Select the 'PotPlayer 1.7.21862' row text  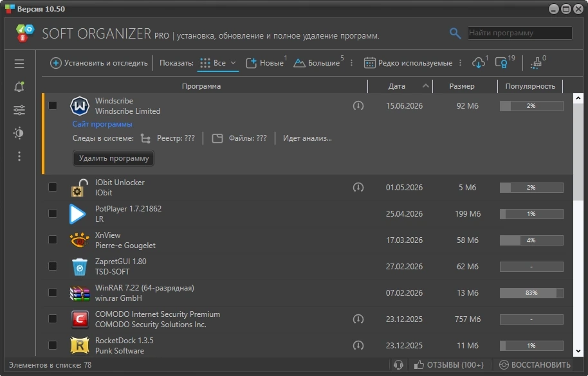128,209
